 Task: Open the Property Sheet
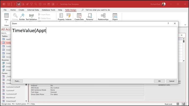pos(61,17)
